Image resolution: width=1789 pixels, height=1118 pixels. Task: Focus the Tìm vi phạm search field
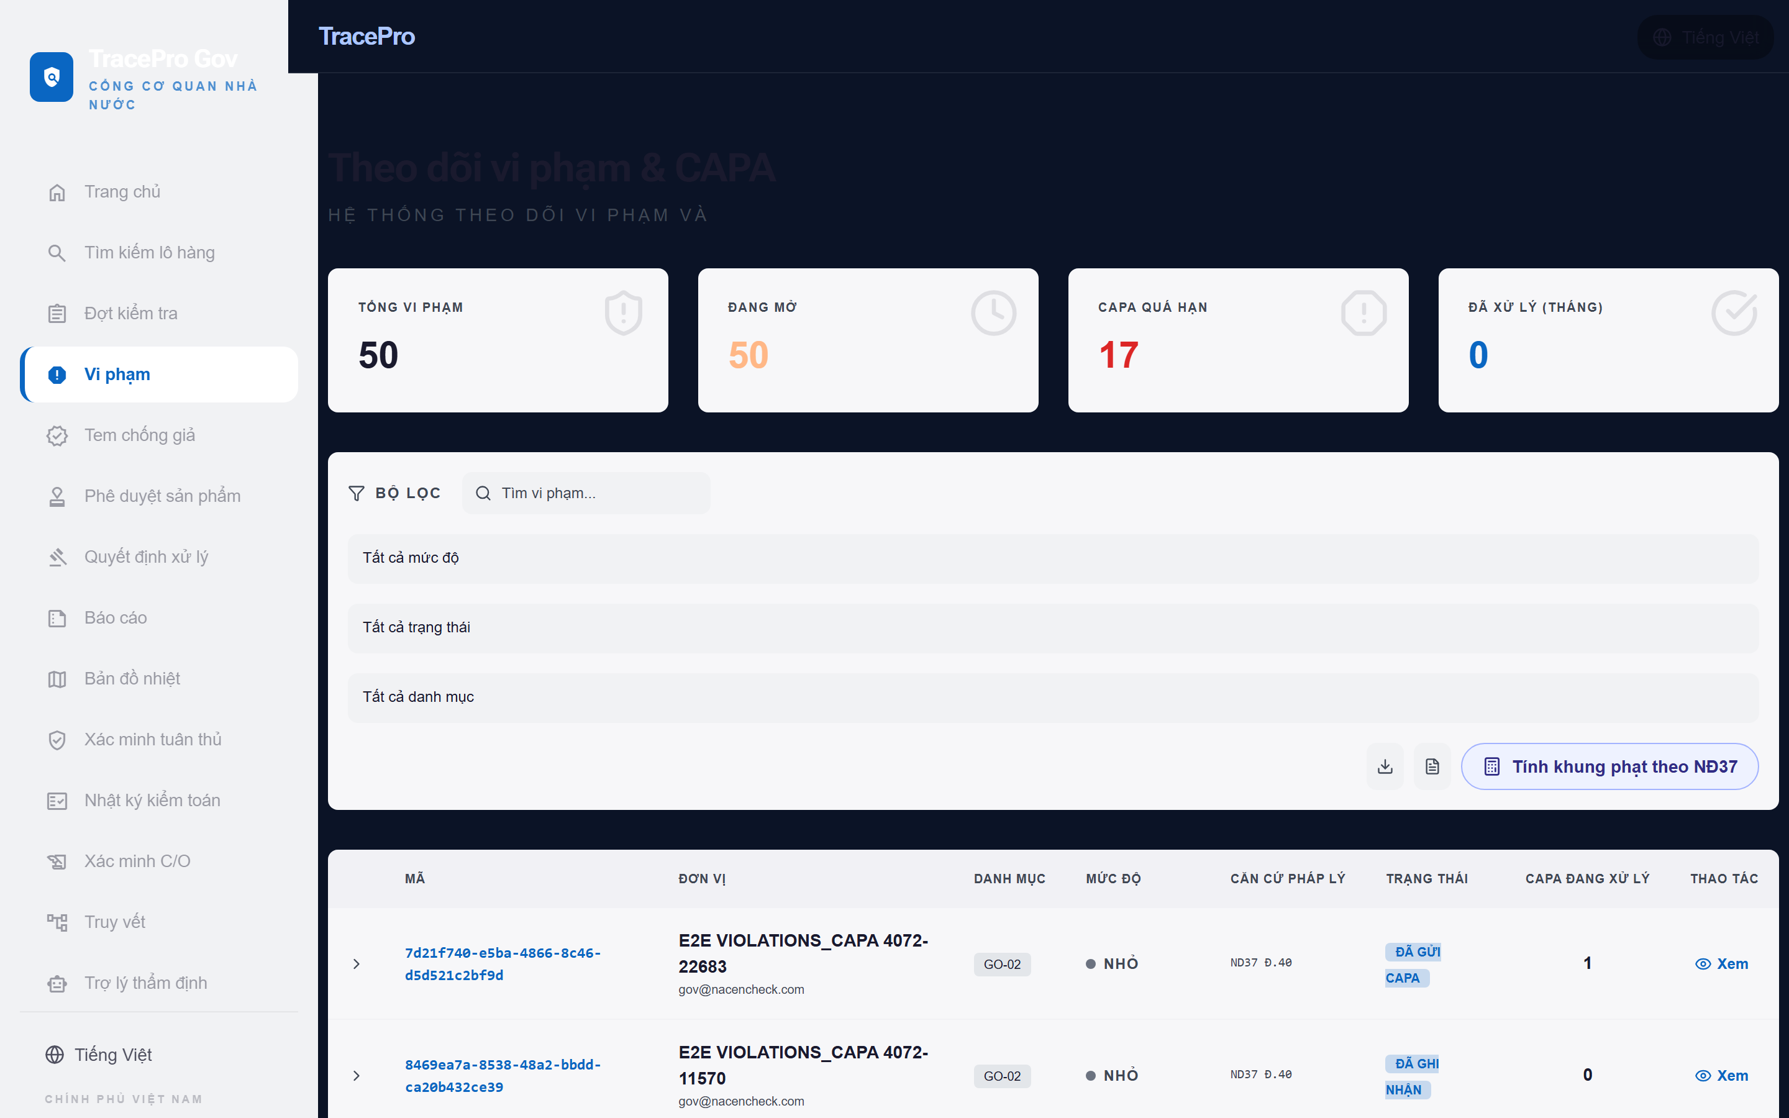point(586,493)
